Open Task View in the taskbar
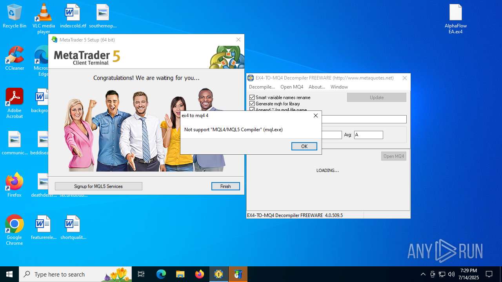Image resolution: width=502 pixels, height=282 pixels. pos(141,274)
